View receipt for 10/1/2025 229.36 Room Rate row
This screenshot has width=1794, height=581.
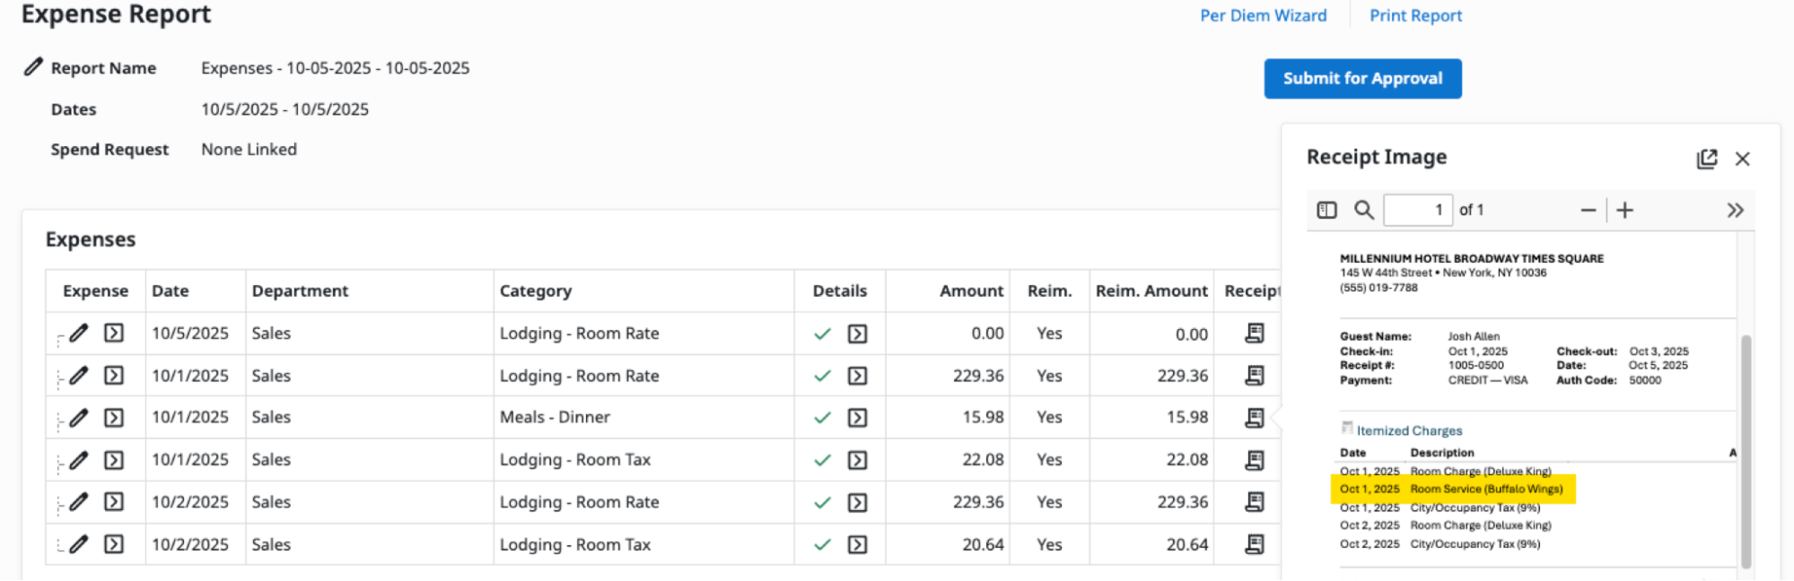click(x=1255, y=375)
